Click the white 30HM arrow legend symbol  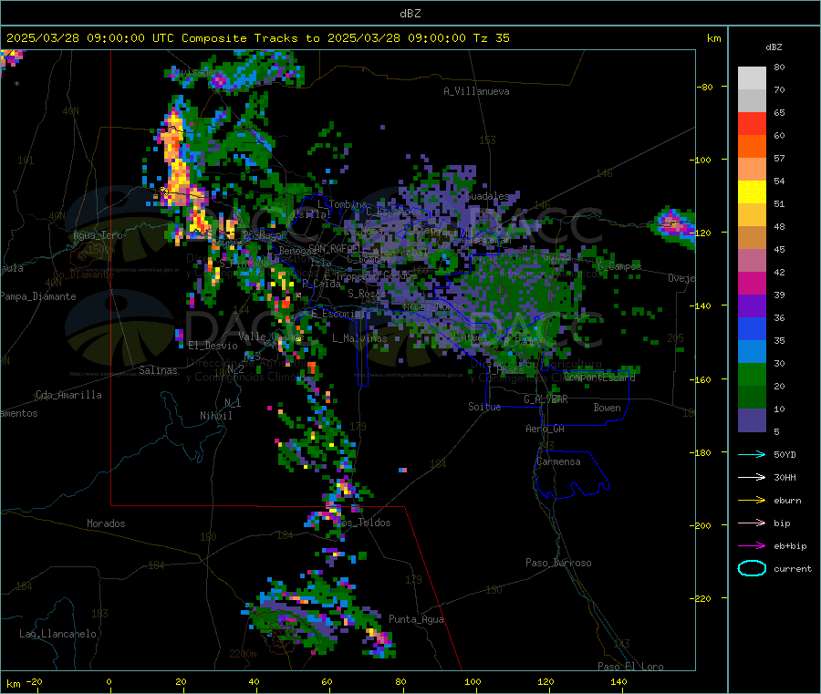click(x=752, y=477)
